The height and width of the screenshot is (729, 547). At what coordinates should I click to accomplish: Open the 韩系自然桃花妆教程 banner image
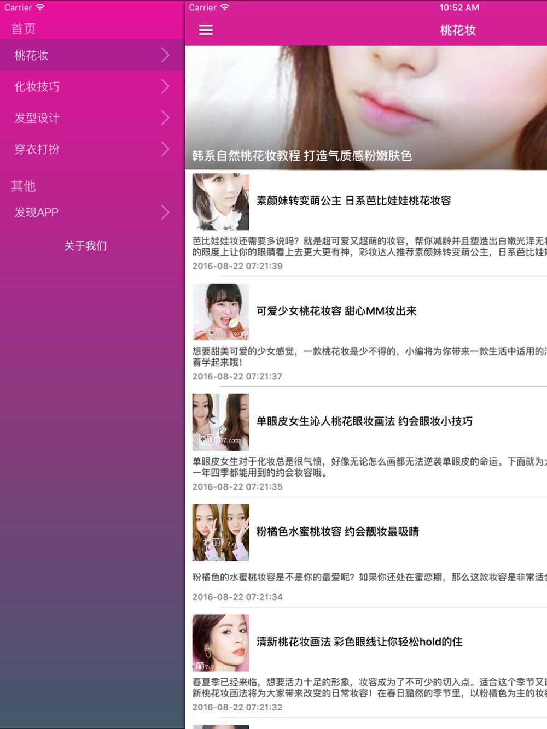(x=366, y=108)
